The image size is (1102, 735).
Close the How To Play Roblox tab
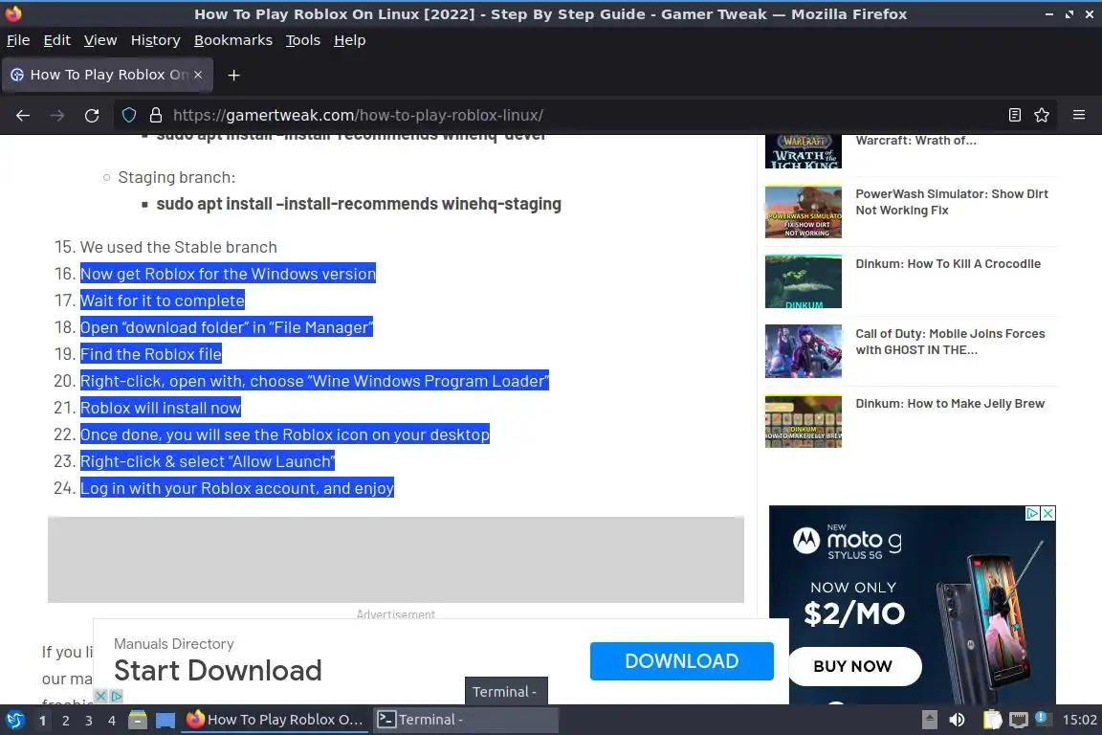tap(198, 75)
